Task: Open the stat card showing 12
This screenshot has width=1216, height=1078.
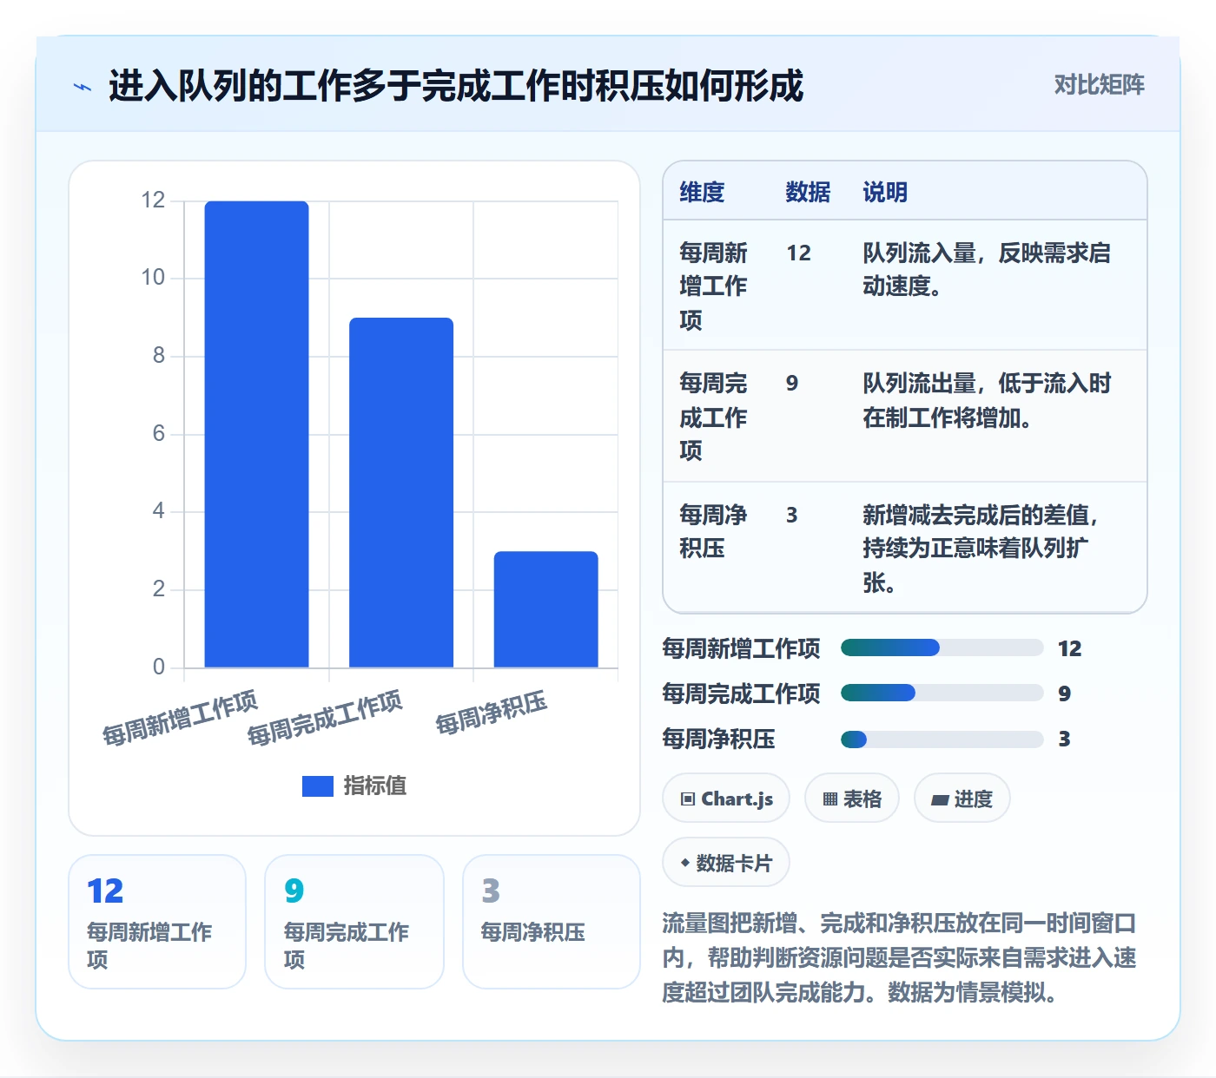Action: coord(157,922)
